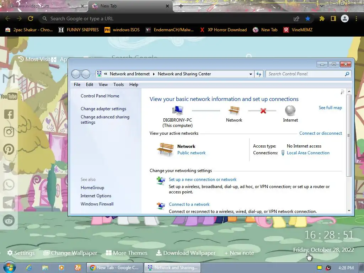Click the Control Panel vertical scrollbar thumb
Image resolution: width=364 pixels, height=273 pixels.
point(349,135)
